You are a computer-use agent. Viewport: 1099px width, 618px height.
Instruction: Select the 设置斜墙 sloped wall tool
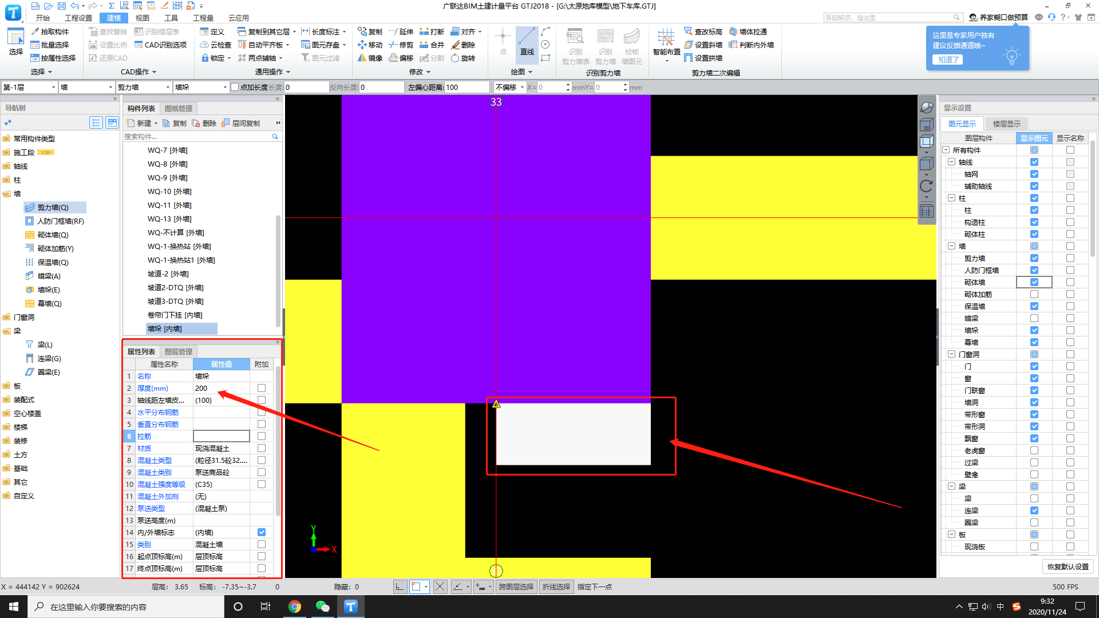pos(703,45)
